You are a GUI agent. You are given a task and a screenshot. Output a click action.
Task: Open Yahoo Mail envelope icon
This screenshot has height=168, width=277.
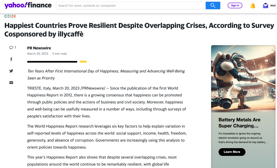coord(265,6)
